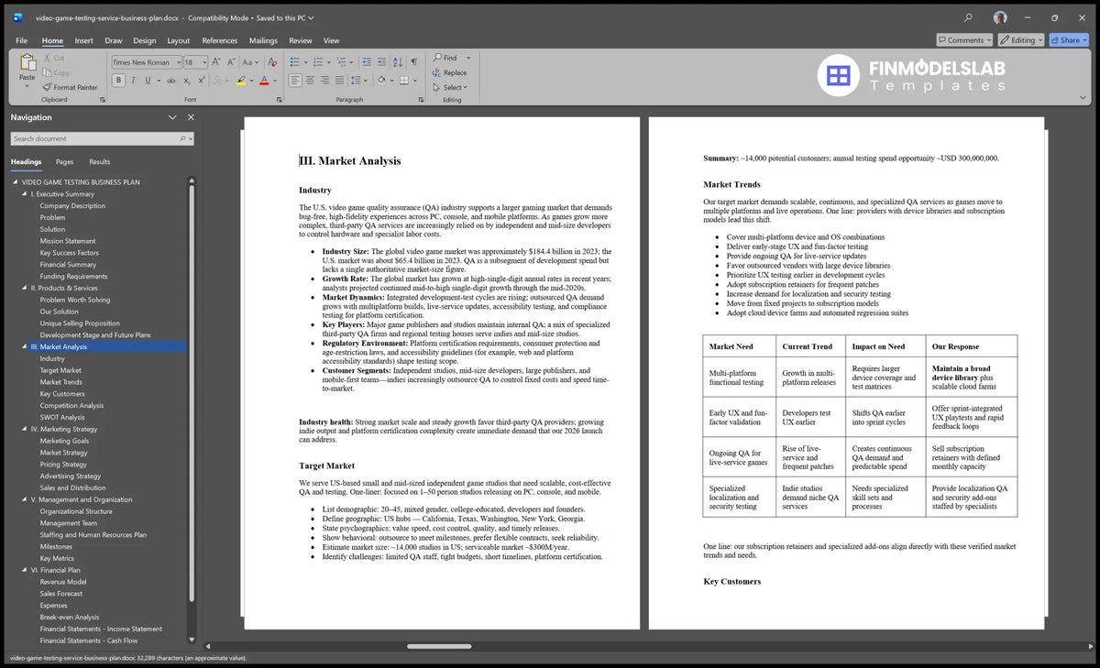Click the Share button

click(x=1069, y=40)
